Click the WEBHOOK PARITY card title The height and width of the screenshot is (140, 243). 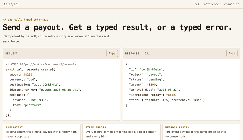(177, 127)
